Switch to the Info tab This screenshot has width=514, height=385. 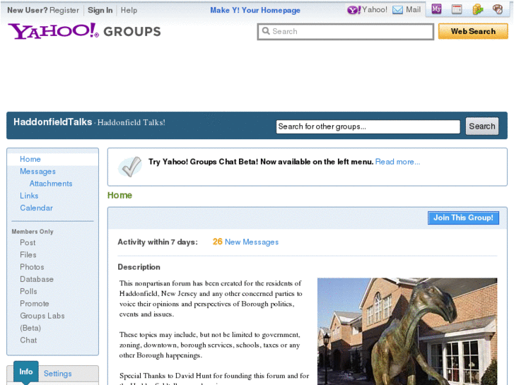pos(26,372)
